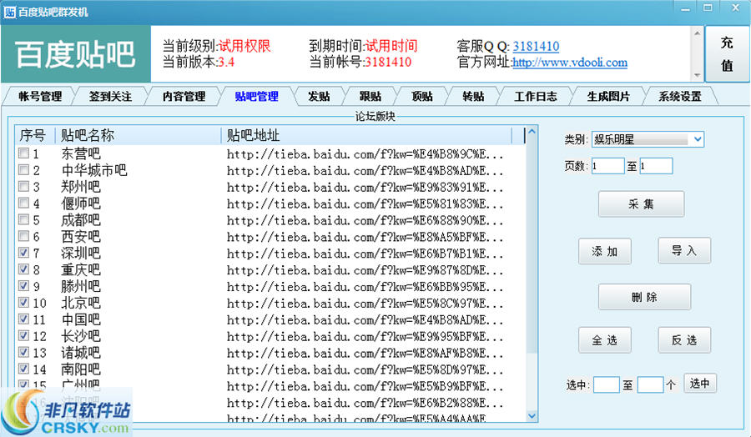Click the 充值 recharge button
Screen dimensions: 751x437
[x=727, y=54]
